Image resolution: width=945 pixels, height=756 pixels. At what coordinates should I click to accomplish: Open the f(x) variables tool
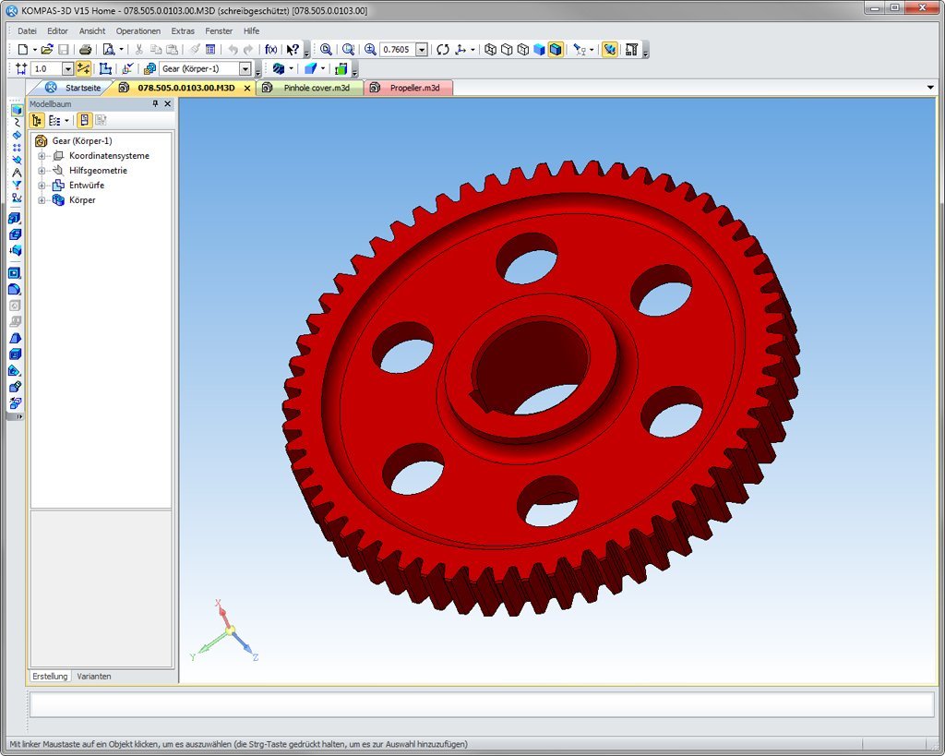click(x=271, y=50)
